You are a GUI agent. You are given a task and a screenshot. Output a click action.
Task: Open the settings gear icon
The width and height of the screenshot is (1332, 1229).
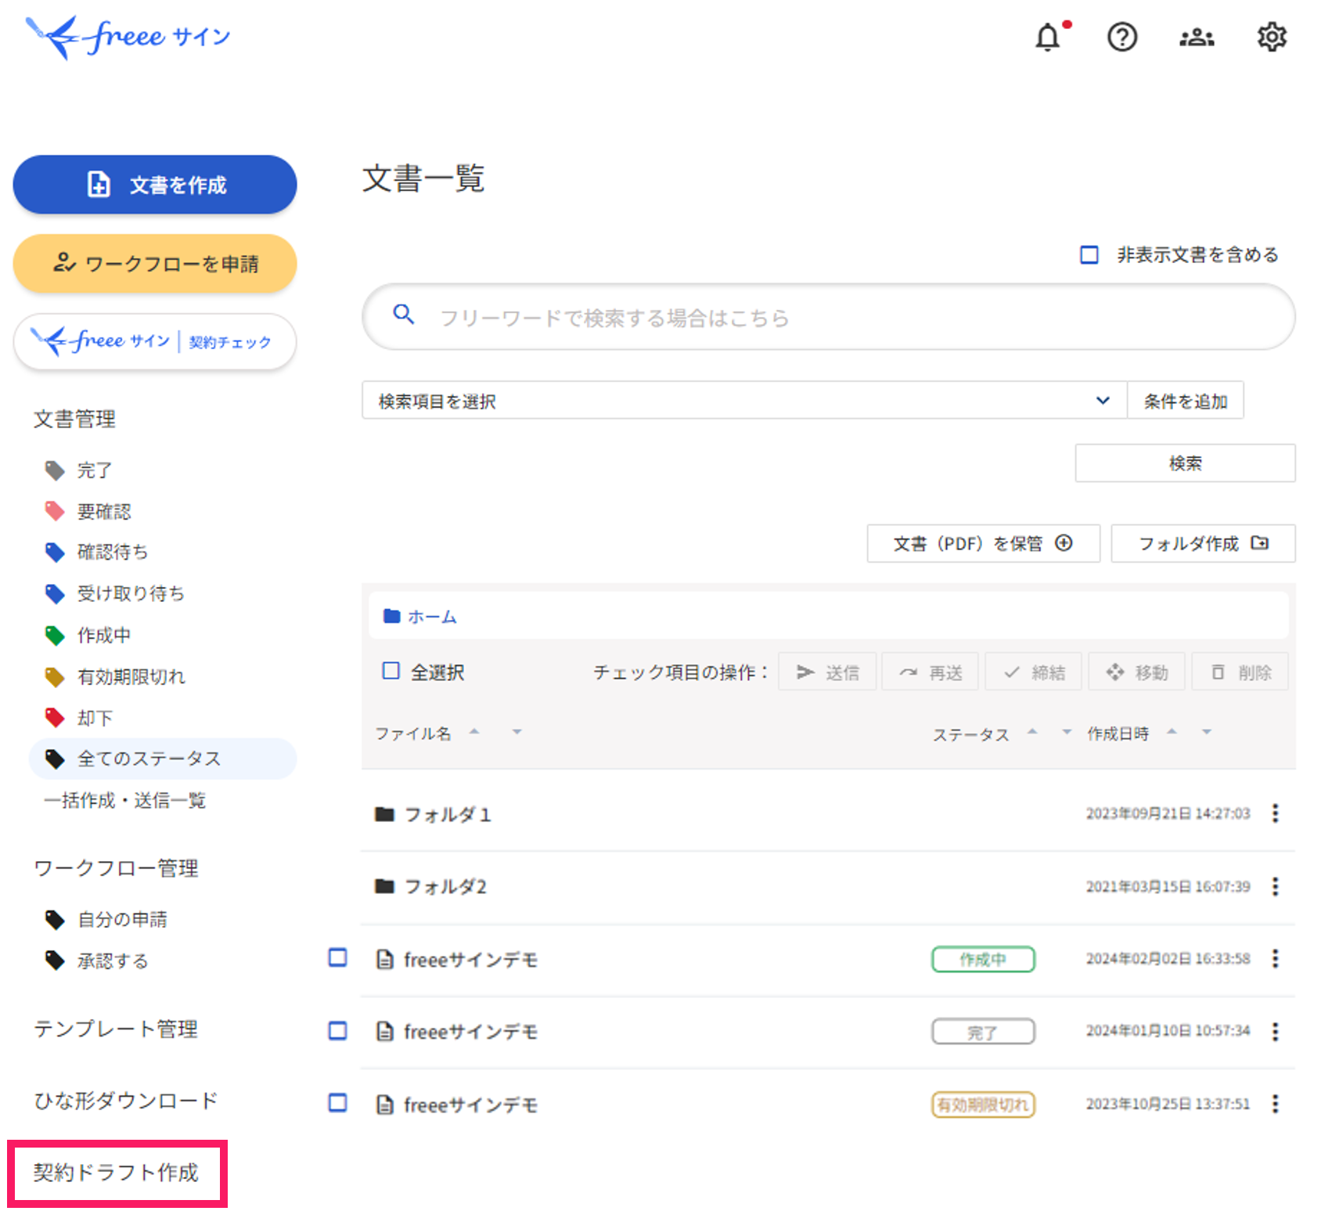1272,37
